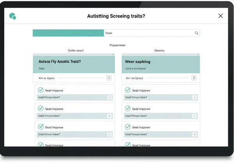Expand second 'Usad Yirnue rcaw?' row in right column
This screenshot has width=234, height=164.
(x=156, y=116)
